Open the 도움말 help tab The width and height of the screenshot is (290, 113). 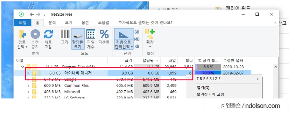point(103,23)
